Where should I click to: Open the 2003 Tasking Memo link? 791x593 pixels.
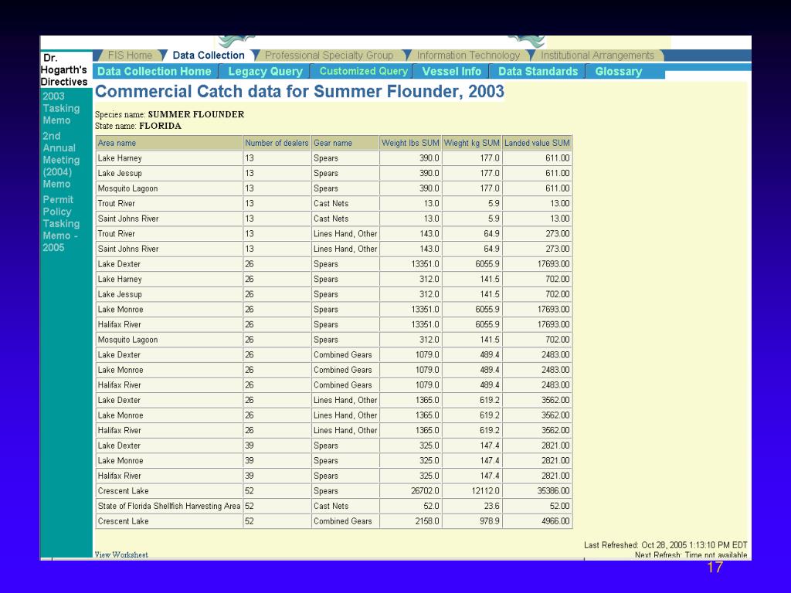61,108
